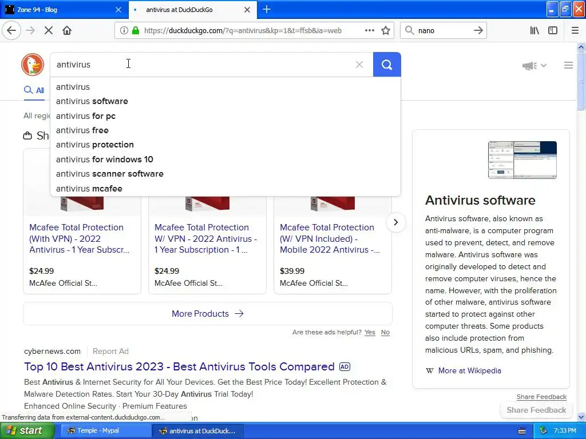586x439 pixels.
Task: Choose suggestion antivirus protection
Action: click(x=225, y=145)
